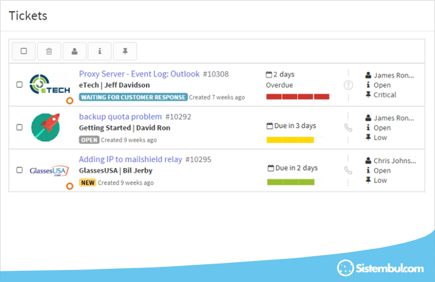
Task: Click the pin priority icon in toolbar
Action: (125, 51)
